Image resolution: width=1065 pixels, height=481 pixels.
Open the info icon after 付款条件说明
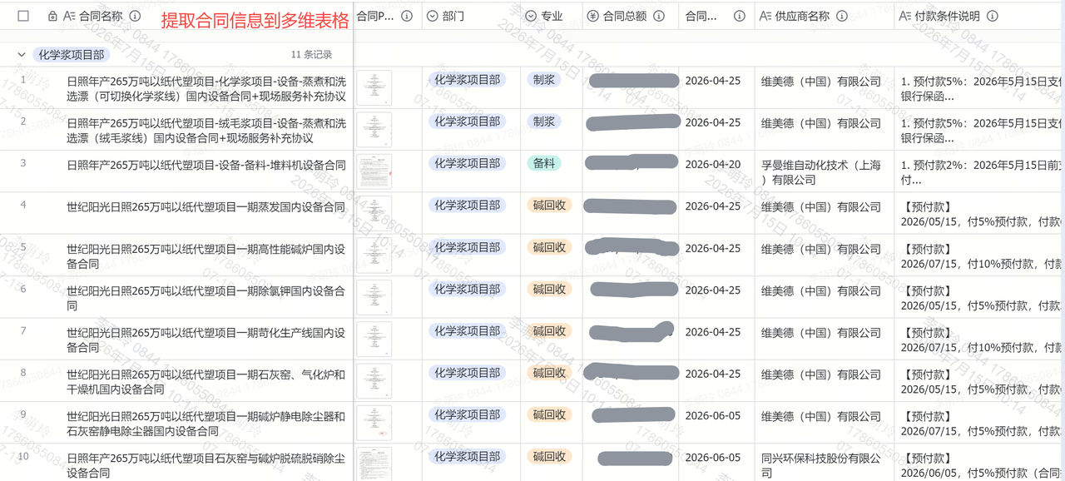click(992, 16)
